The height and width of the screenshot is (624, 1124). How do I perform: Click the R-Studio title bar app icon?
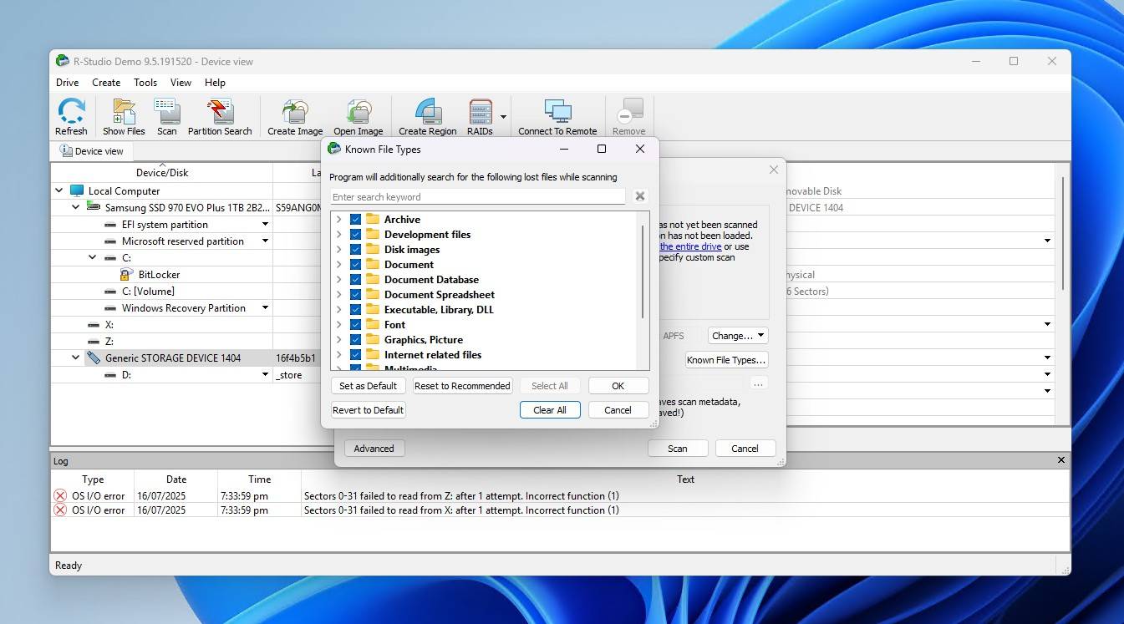pos(62,61)
